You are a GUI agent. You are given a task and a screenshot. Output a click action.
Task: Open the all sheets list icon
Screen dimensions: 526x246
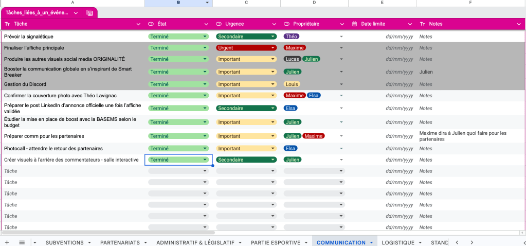pos(22,242)
